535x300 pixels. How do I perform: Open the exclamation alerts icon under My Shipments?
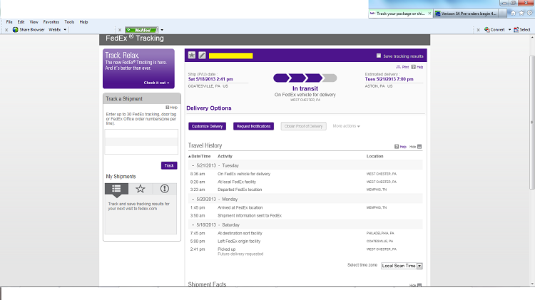[165, 189]
